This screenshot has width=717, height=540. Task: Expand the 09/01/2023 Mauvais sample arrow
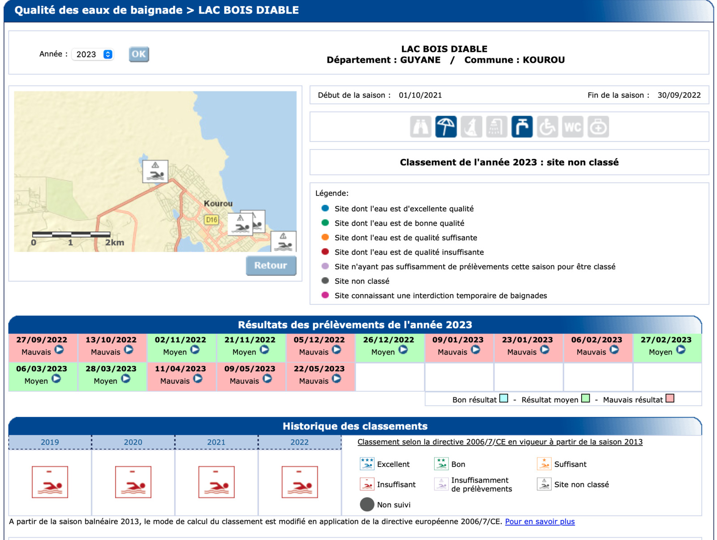point(475,350)
